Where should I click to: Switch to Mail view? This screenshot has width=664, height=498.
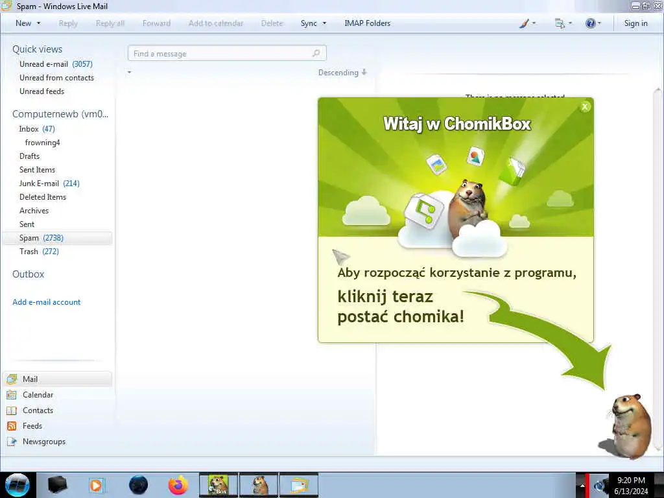[57, 379]
